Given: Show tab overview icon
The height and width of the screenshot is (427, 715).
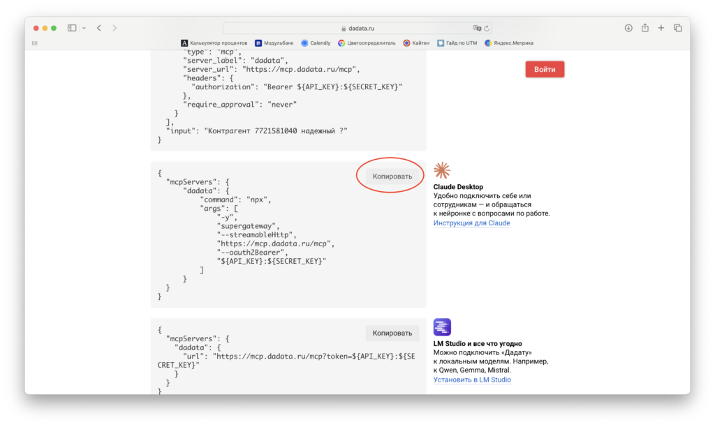Looking at the screenshot, I should [678, 28].
